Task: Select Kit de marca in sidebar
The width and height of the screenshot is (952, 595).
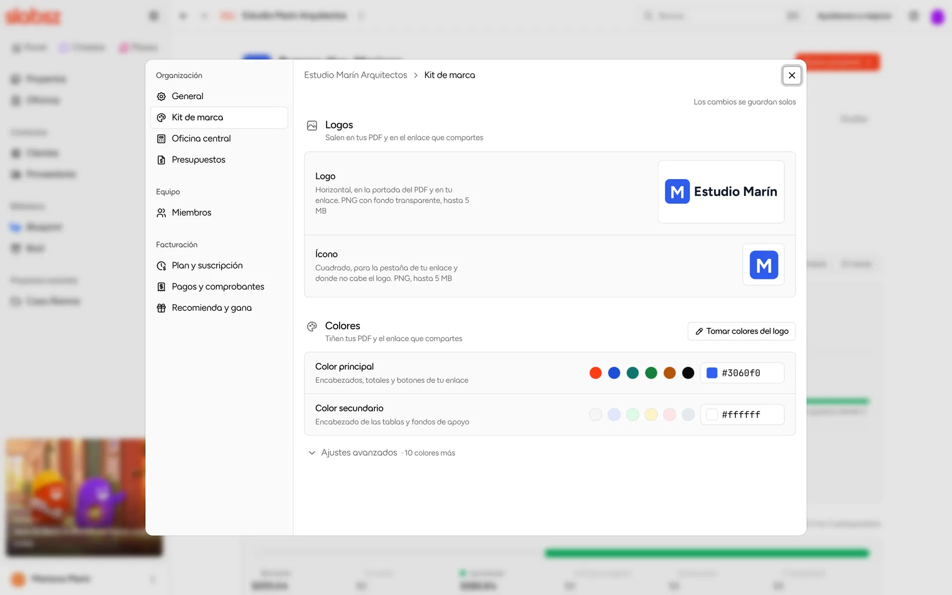Action: [x=219, y=118]
